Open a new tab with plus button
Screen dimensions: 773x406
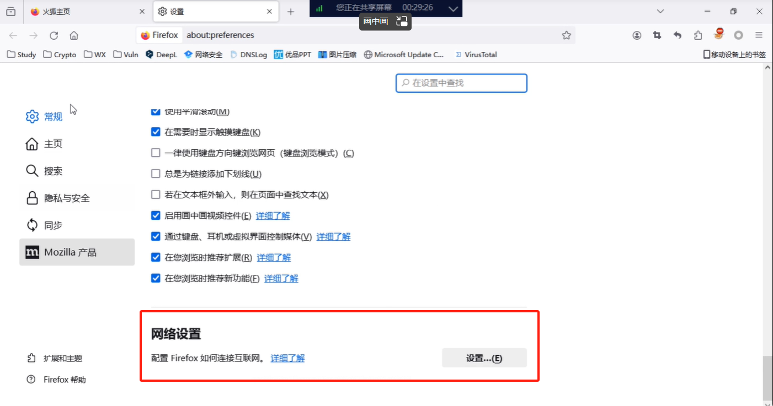pyautogui.click(x=291, y=12)
